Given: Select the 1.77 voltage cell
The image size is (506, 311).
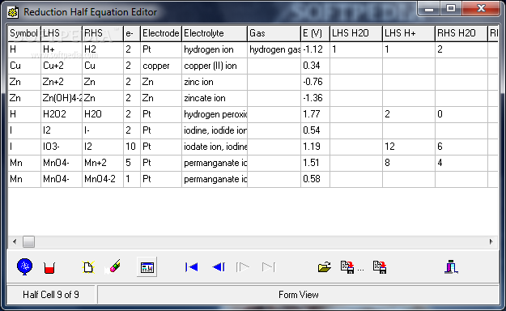Looking at the screenshot, I should [315, 114].
